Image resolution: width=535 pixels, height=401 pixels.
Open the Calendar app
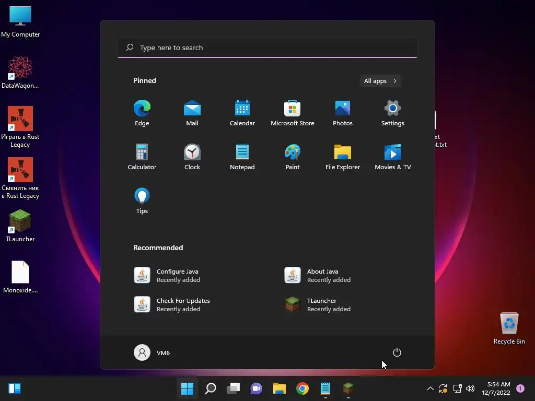point(242,113)
